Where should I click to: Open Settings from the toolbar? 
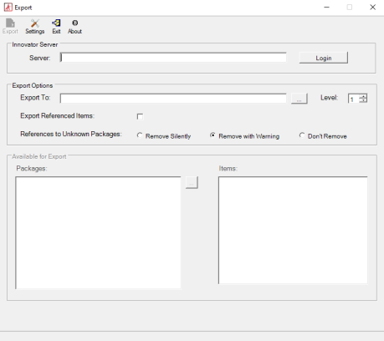click(x=35, y=27)
